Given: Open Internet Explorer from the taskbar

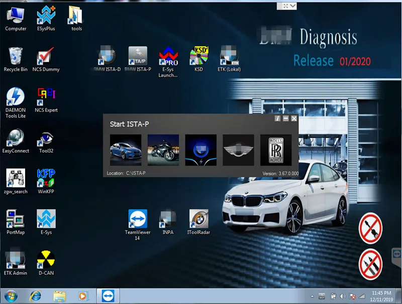Looking at the screenshot, I should (x=35, y=296).
